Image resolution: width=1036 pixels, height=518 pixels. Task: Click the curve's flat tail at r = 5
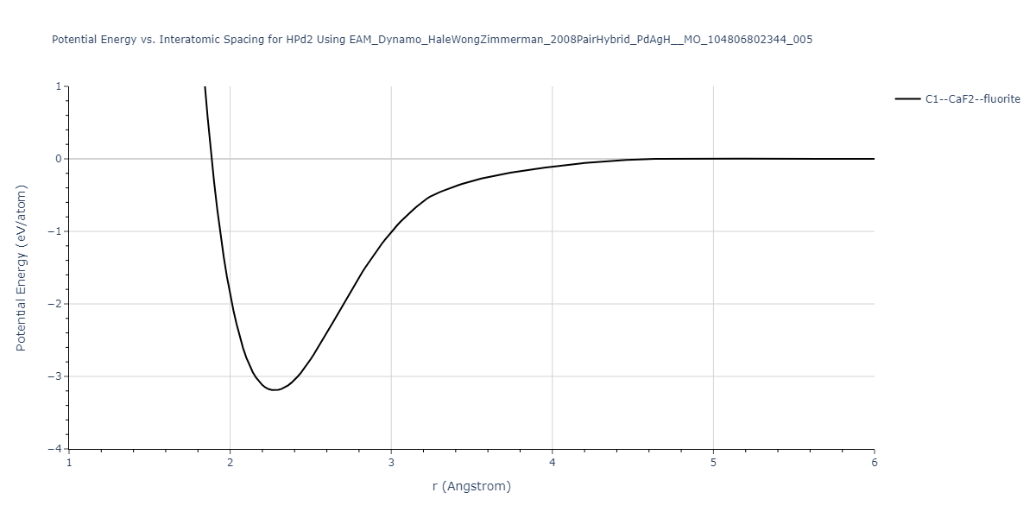coord(713,159)
